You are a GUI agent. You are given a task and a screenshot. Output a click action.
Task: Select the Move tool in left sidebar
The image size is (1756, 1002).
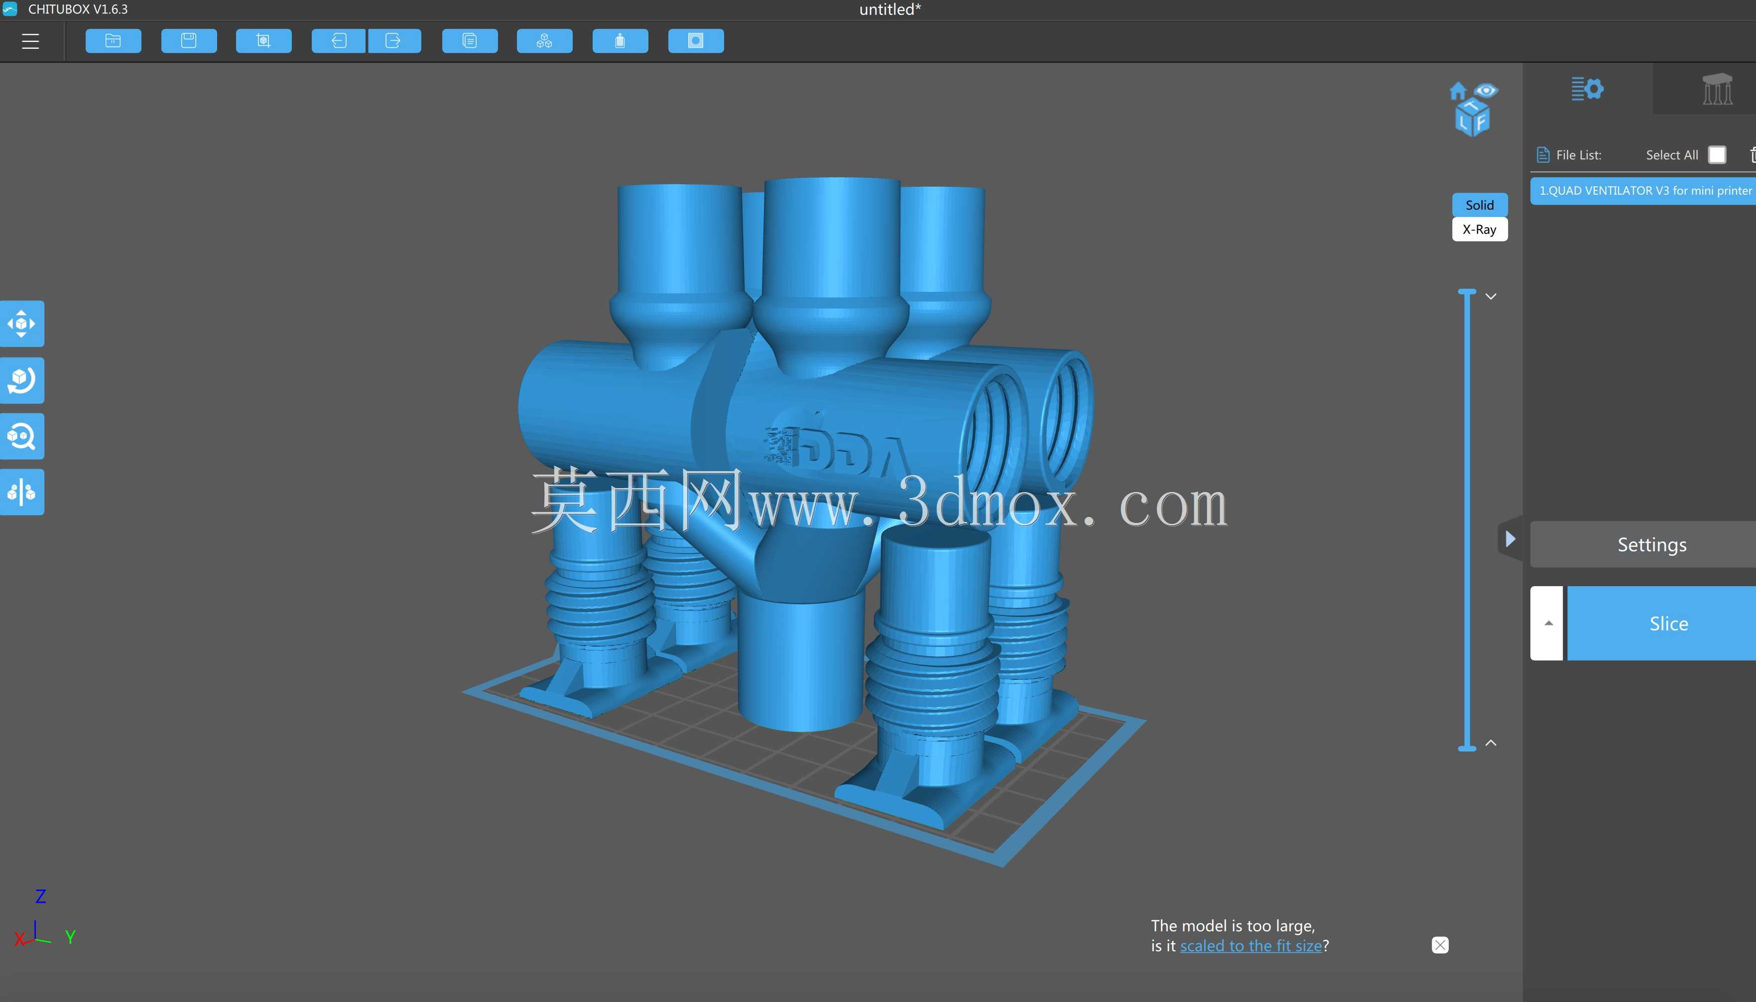(22, 323)
